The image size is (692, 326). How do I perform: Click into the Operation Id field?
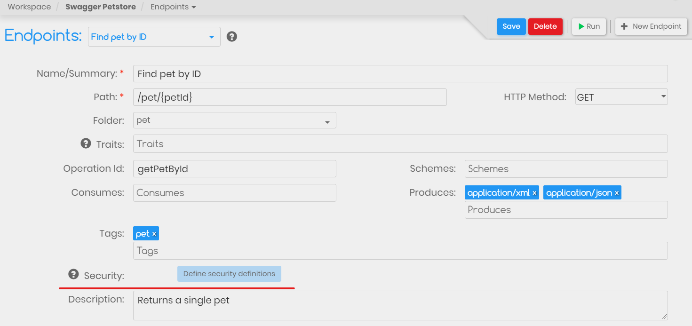[x=235, y=169]
